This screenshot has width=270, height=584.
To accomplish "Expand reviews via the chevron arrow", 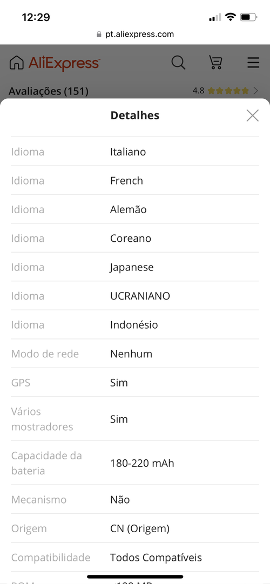I will (255, 91).
